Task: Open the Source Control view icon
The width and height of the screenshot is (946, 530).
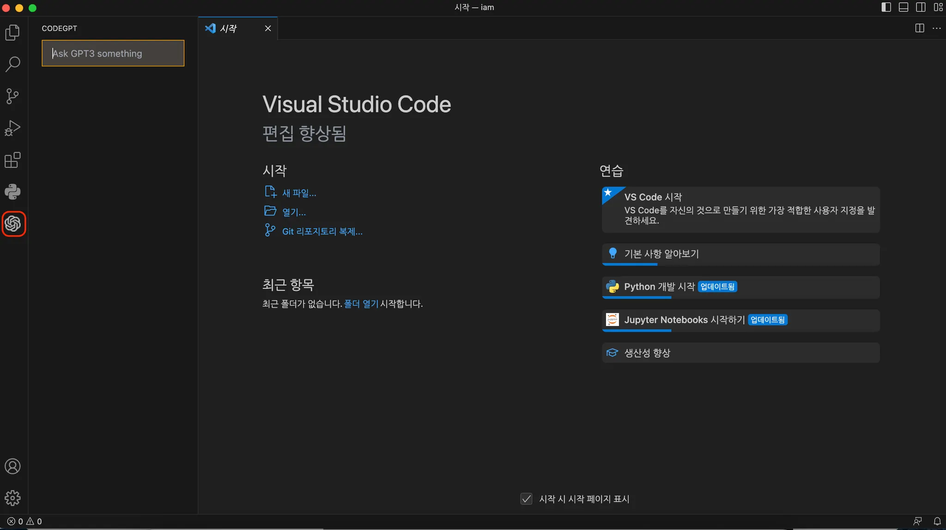Action: [x=12, y=96]
